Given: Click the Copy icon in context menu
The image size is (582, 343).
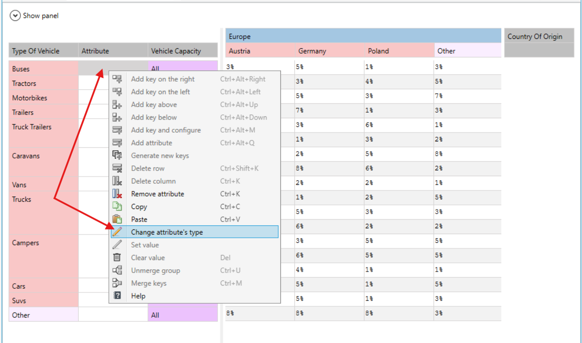Looking at the screenshot, I should click(117, 207).
